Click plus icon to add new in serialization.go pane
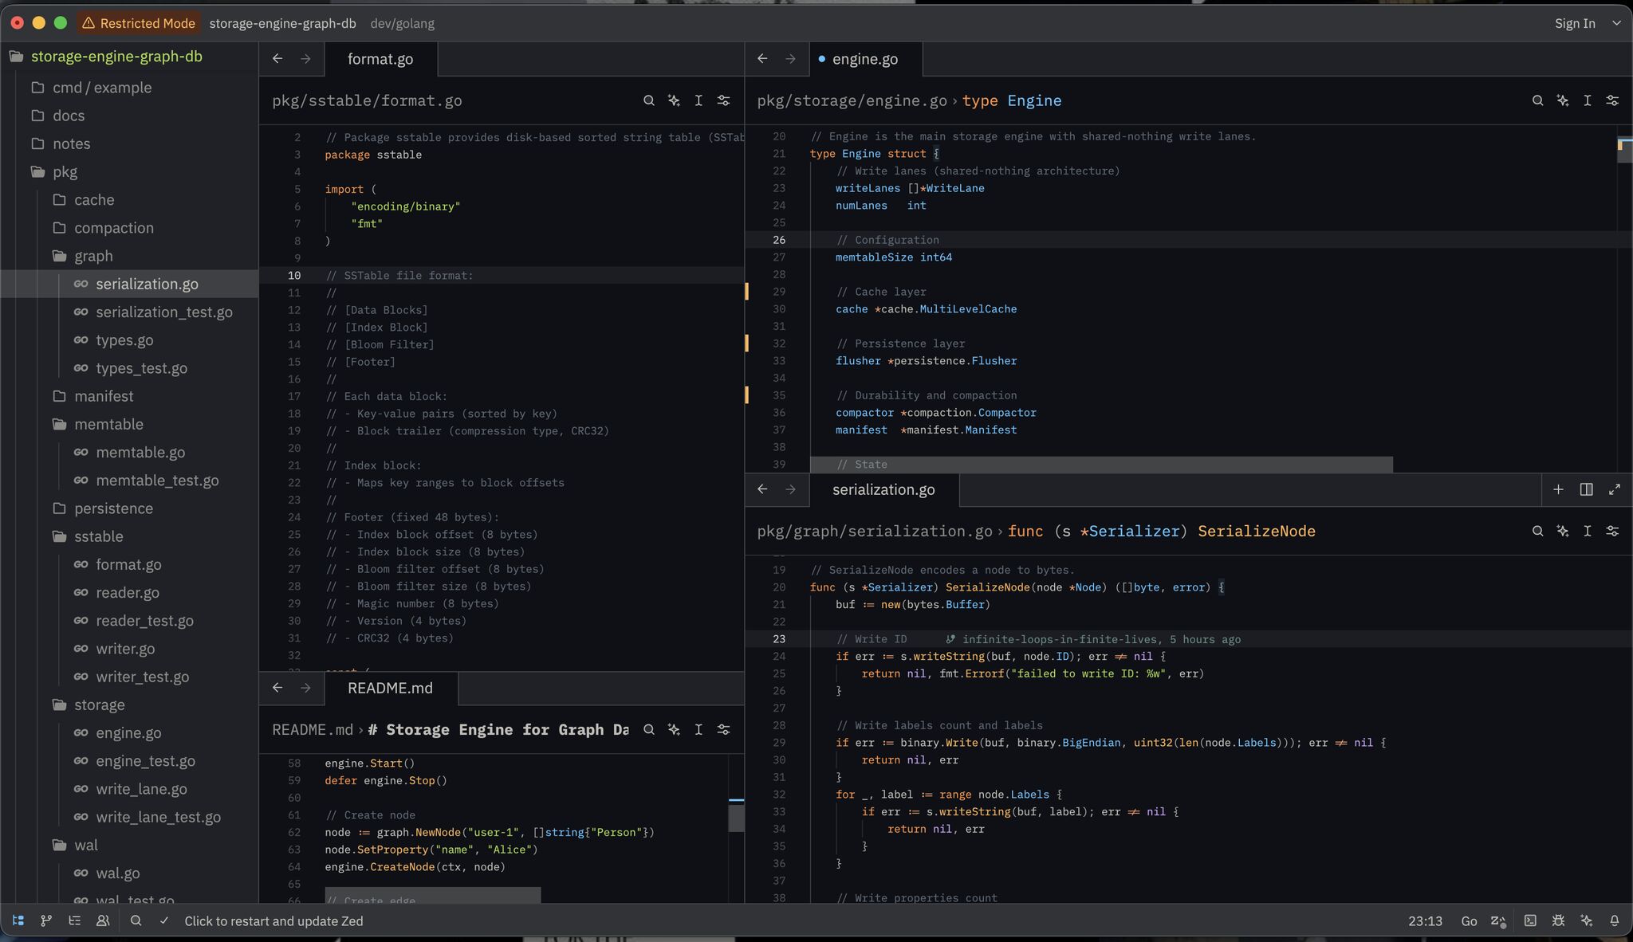Image resolution: width=1633 pixels, height=942 pixels. click(1558, 489)
